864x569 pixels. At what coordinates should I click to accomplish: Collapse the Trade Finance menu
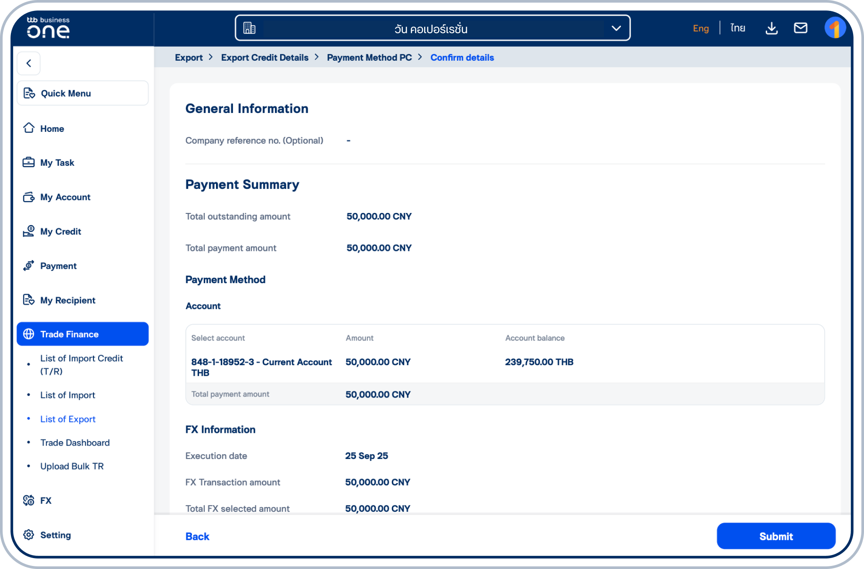(x=82, y=334)
